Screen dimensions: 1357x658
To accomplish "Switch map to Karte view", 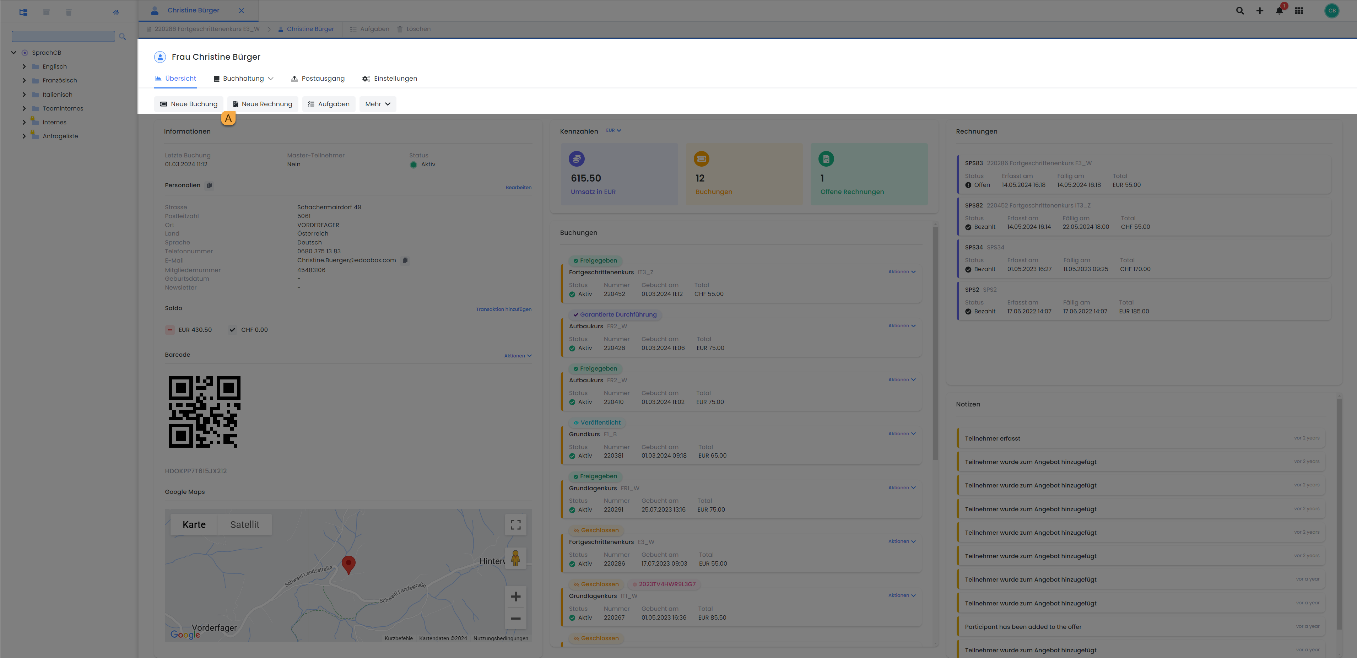I will (194, 525).
